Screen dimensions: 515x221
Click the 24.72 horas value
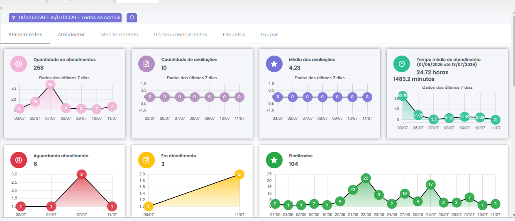pos(432,72)
